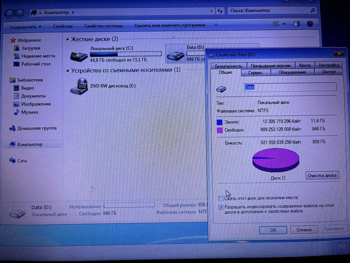Screen dimensions: 350x263
Task: Click the disk name field containing Data
Action: [x=290, y=87]
